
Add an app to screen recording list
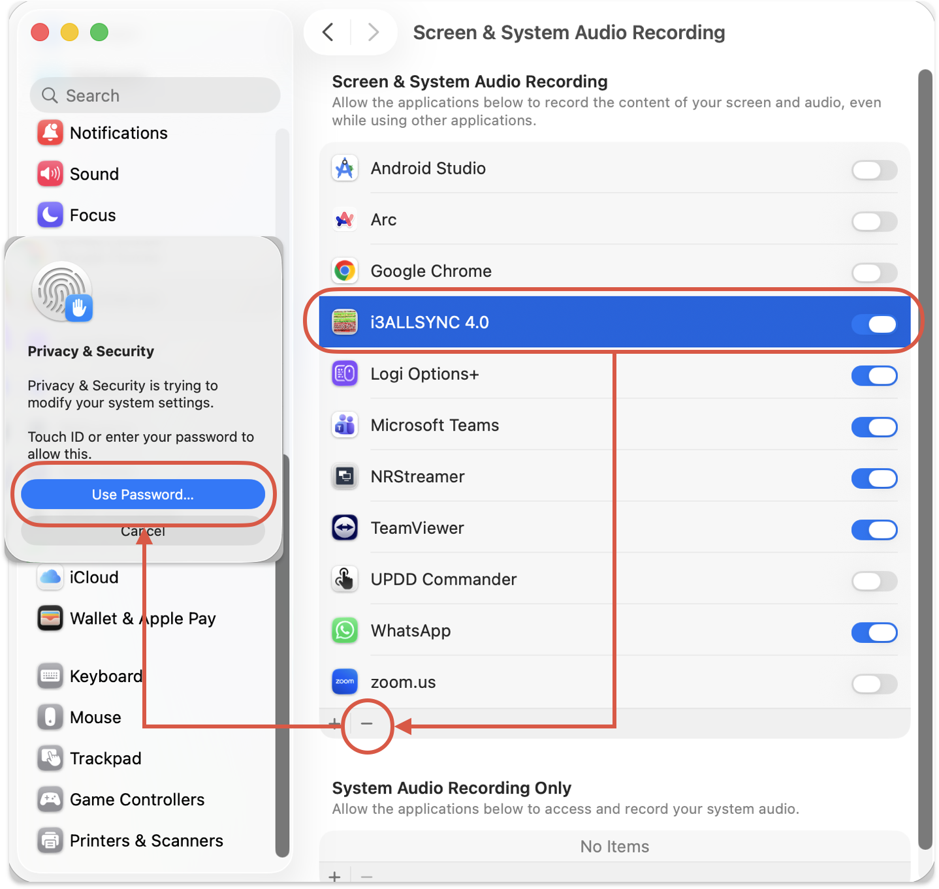(334, 723)
